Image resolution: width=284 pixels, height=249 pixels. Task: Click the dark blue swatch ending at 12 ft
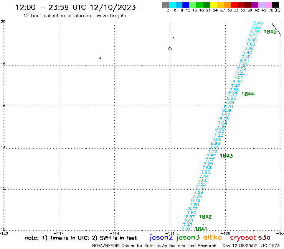coord(186,5)
